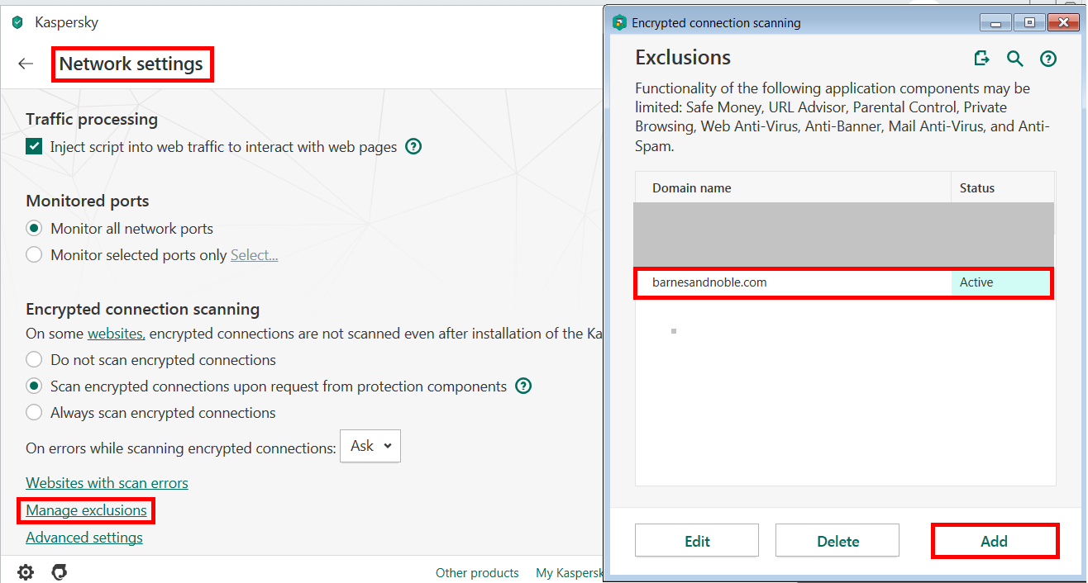Open the websites link in encrypted scanning text
The width and height of the screenshot is (1088, 583).
point(117,334)
